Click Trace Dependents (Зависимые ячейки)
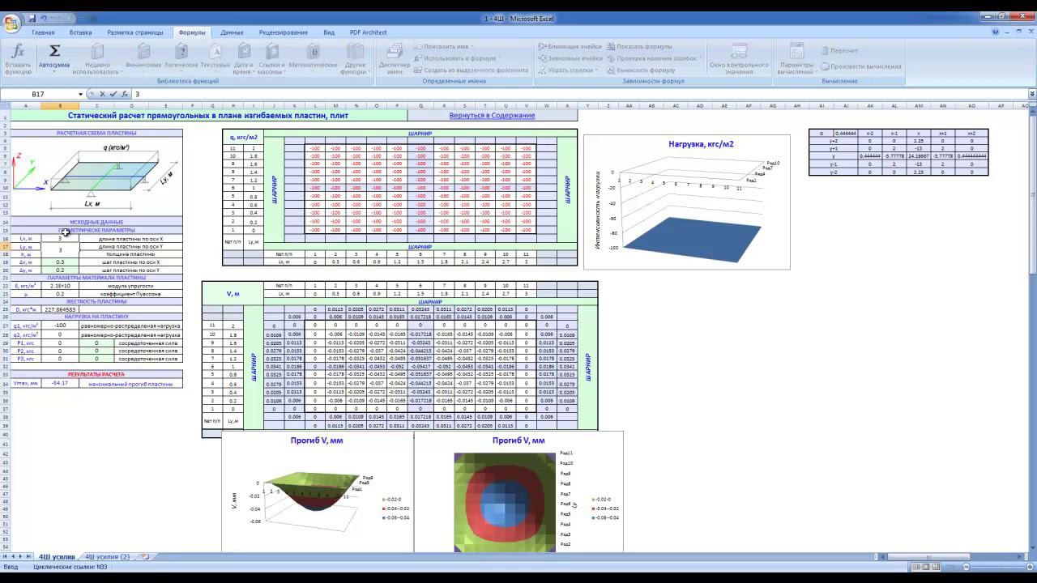Image resolution: width=1037 pixels, height=583 pixels. click(570, 58)
